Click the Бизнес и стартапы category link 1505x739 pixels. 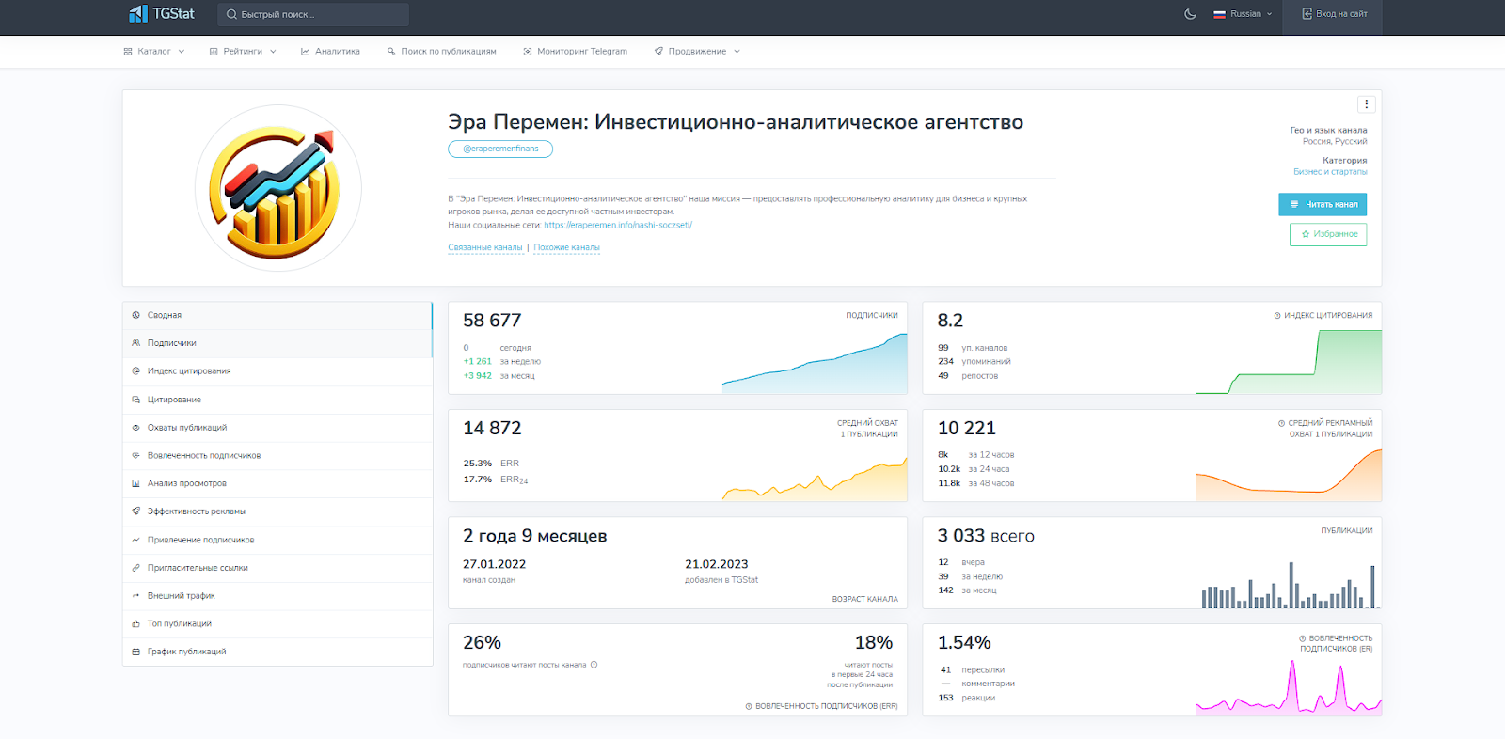pos(1330,172)
